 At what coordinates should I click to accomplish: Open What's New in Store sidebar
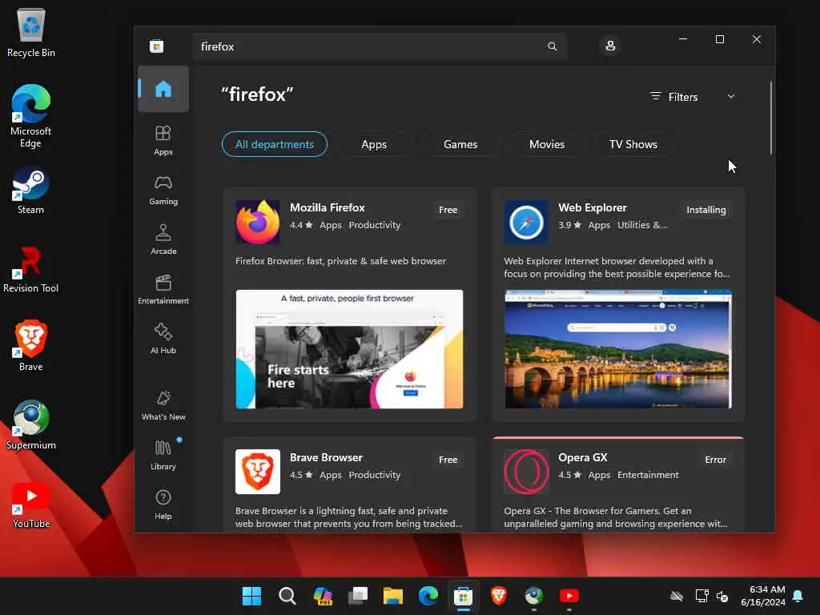(x=163, y=405)
